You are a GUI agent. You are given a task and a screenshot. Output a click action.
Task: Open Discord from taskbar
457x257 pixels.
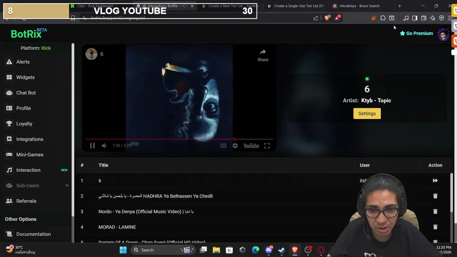coord(268,250)
